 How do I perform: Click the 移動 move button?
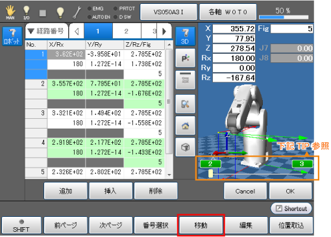[x=201, y=225]
